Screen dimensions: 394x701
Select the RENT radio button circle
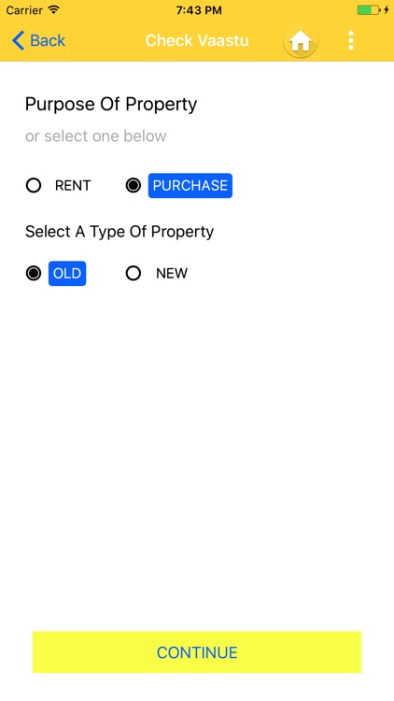tap(34, 186)
